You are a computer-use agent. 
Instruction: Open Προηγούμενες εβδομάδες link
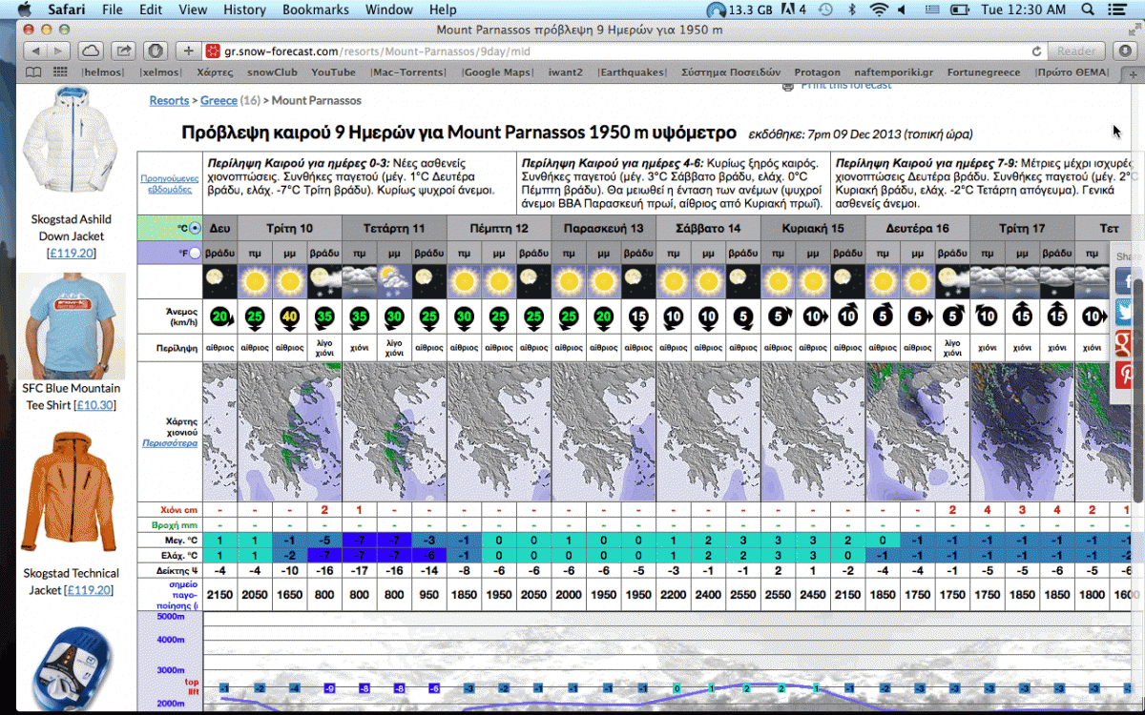(169, 183)
